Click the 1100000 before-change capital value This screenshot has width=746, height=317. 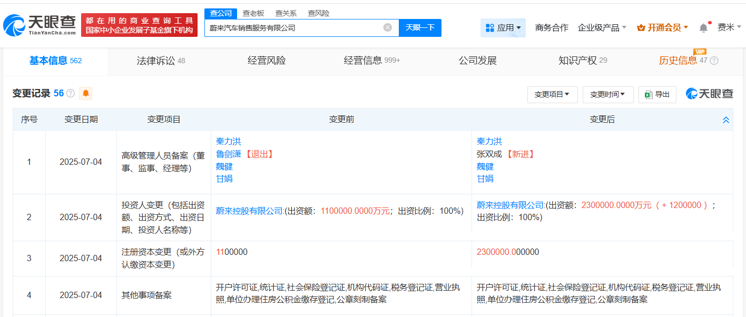click(x=232, y=252)
